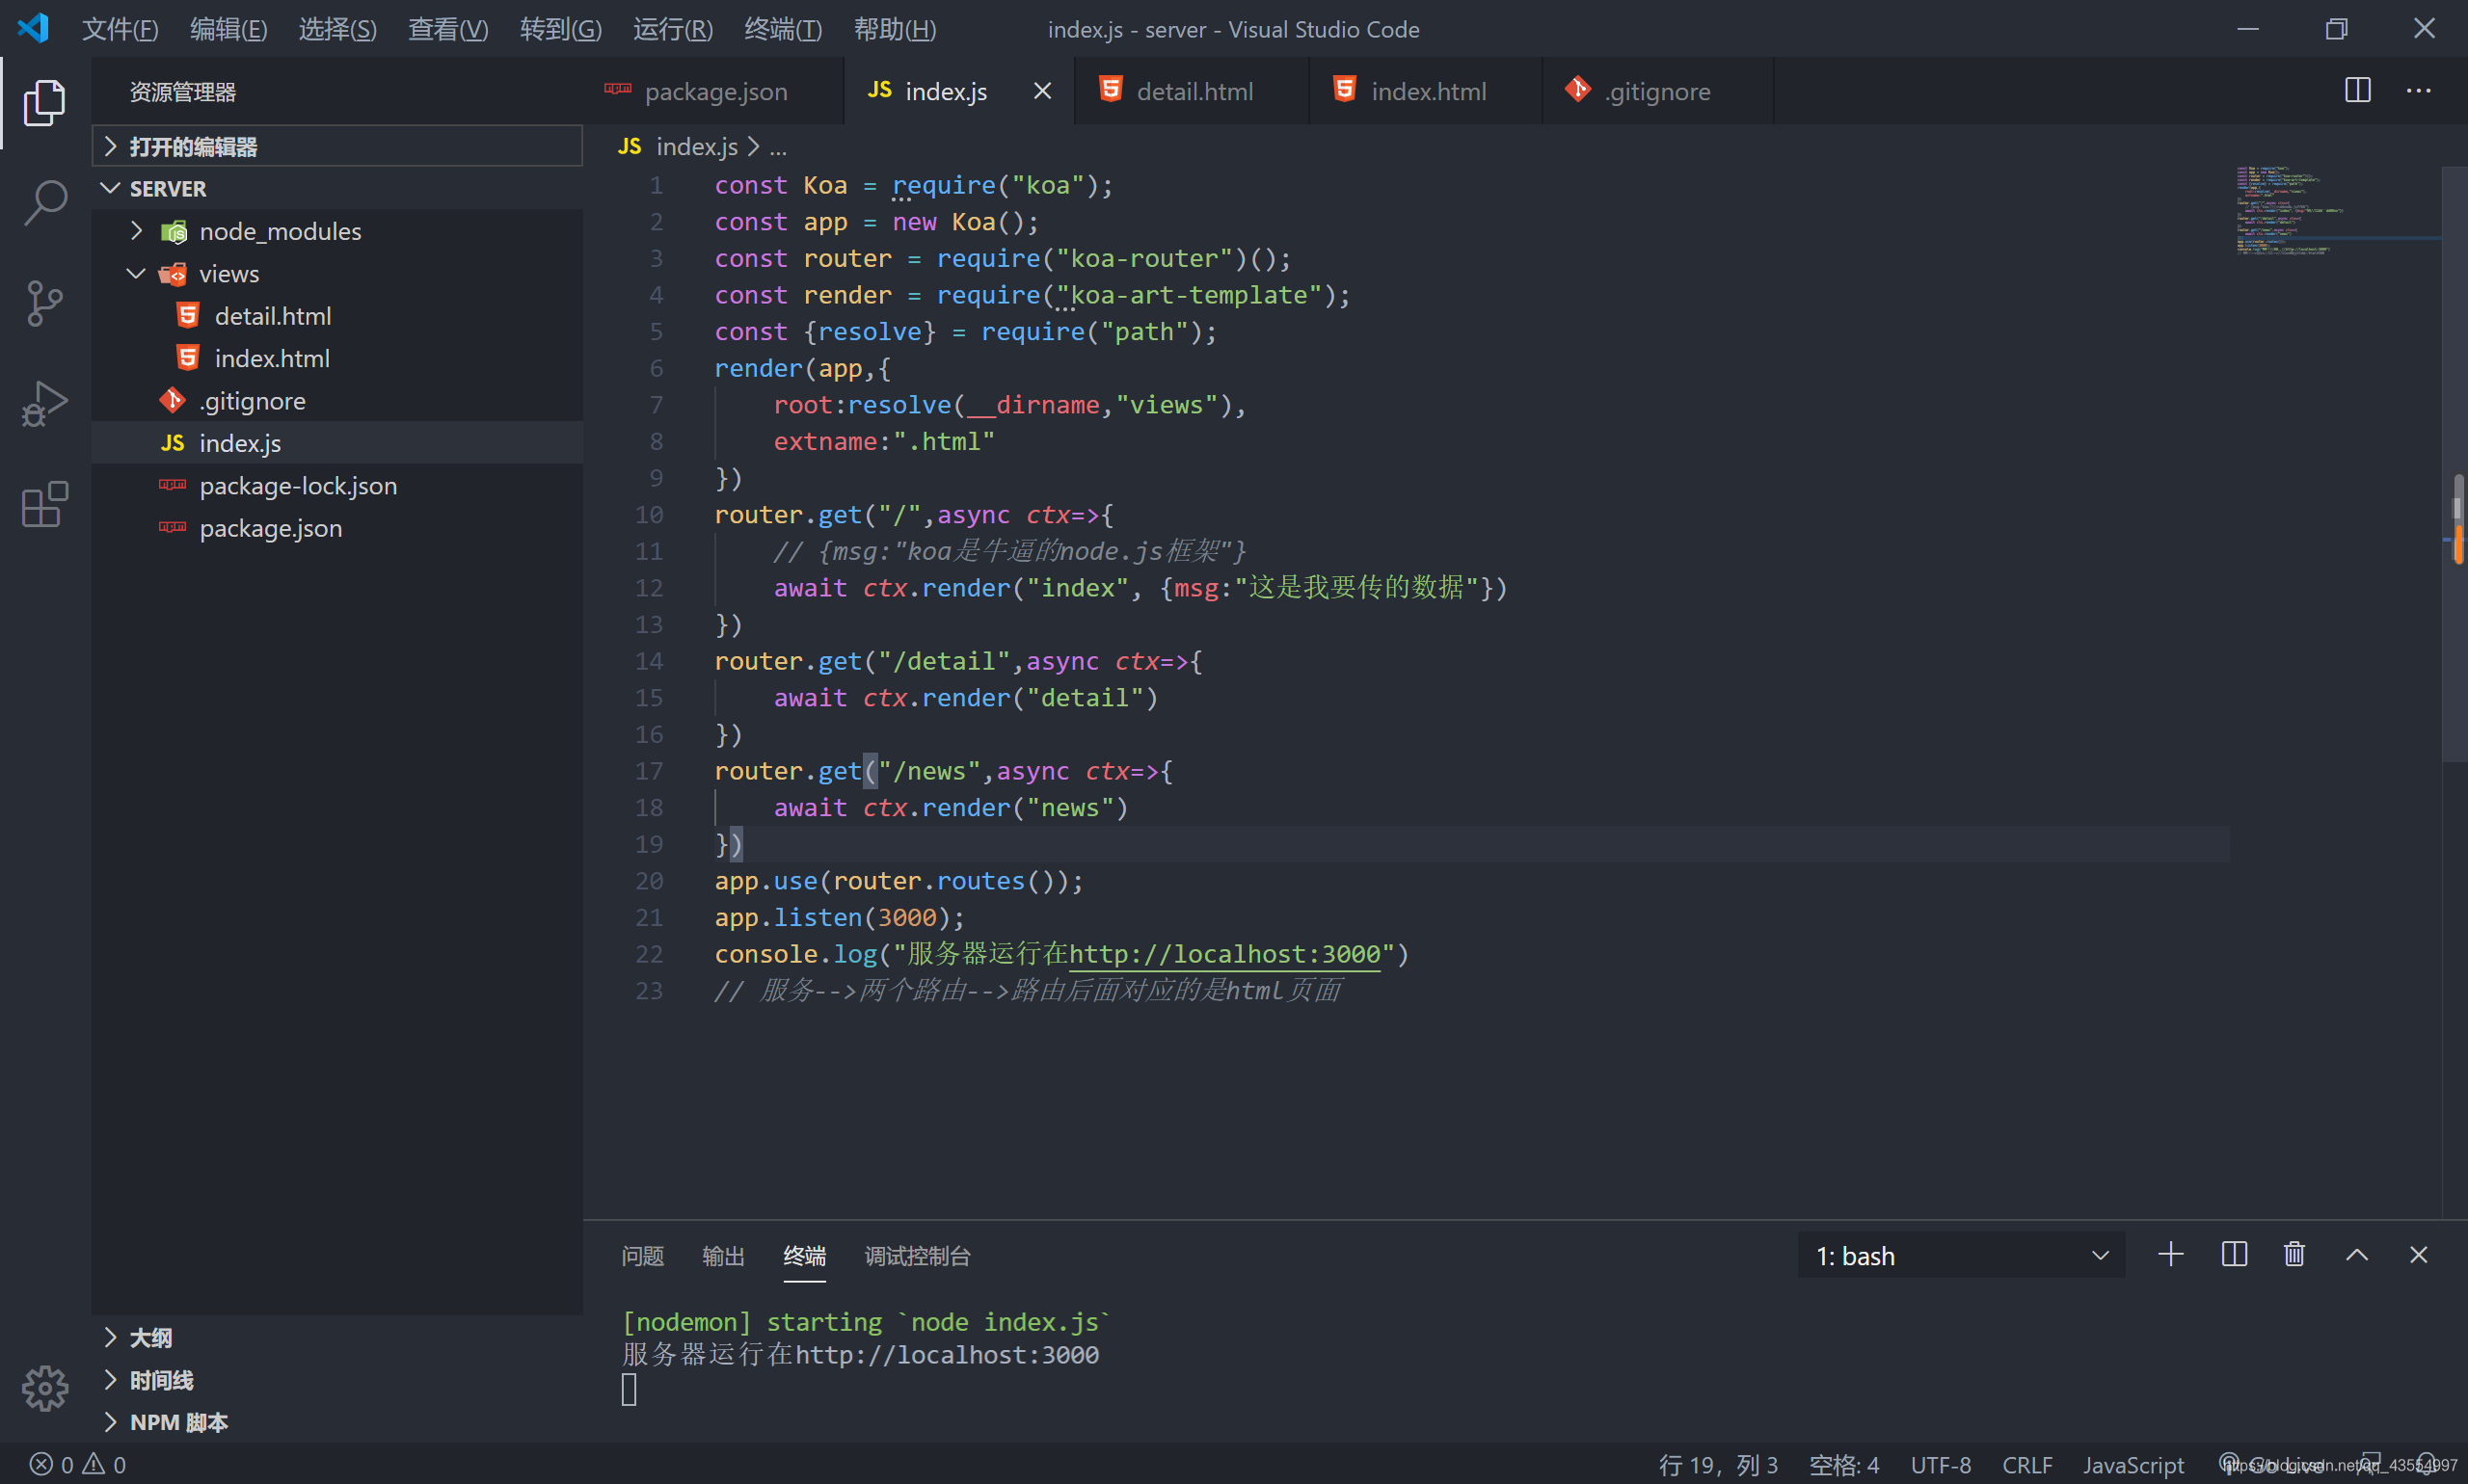
Task: Click the cursor position 行 19, 列 3
Action: coord(1718,1465)
